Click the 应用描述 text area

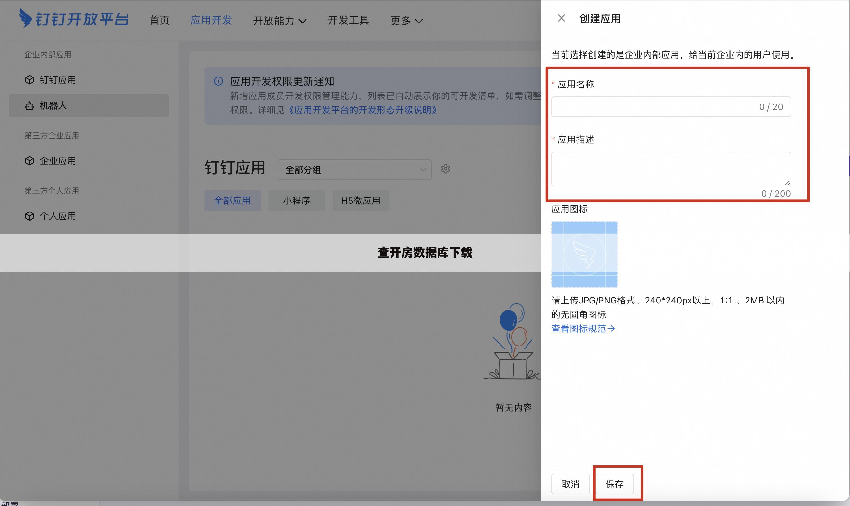coord(671,169)
